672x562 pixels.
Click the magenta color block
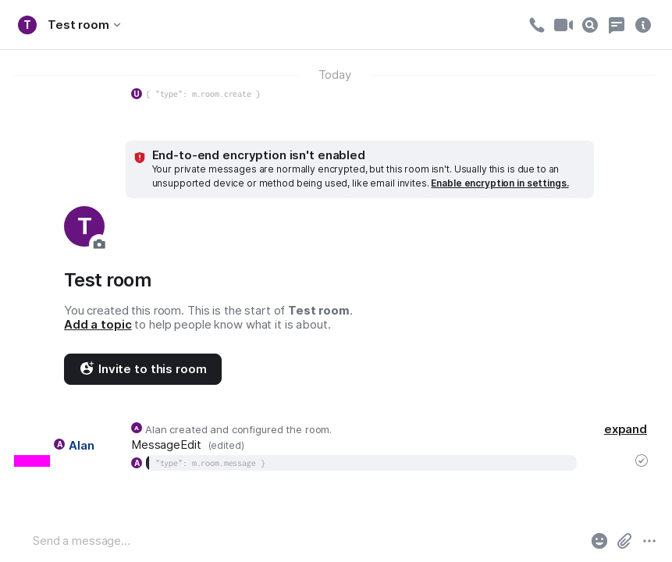(x=32, y=461)
